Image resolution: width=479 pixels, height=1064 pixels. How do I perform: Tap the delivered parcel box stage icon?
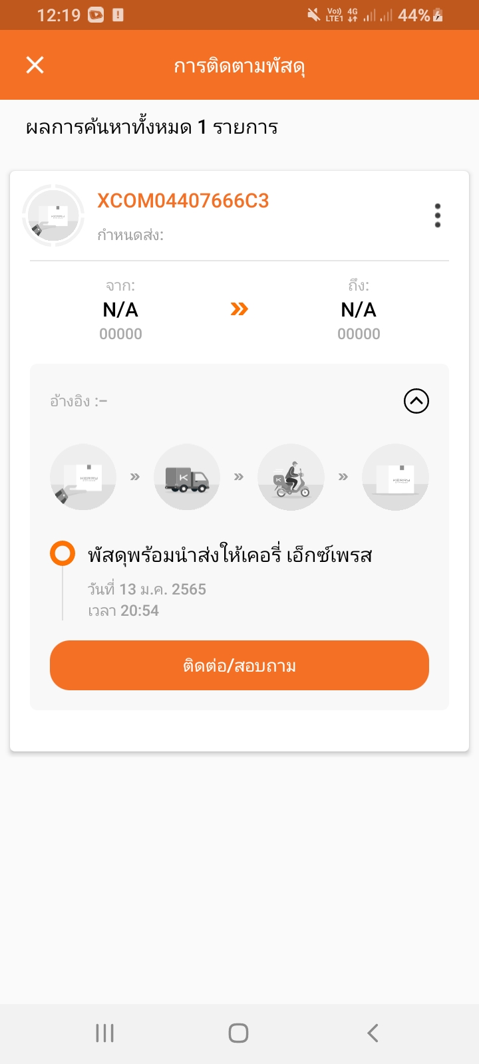click(x=395, y=477)
